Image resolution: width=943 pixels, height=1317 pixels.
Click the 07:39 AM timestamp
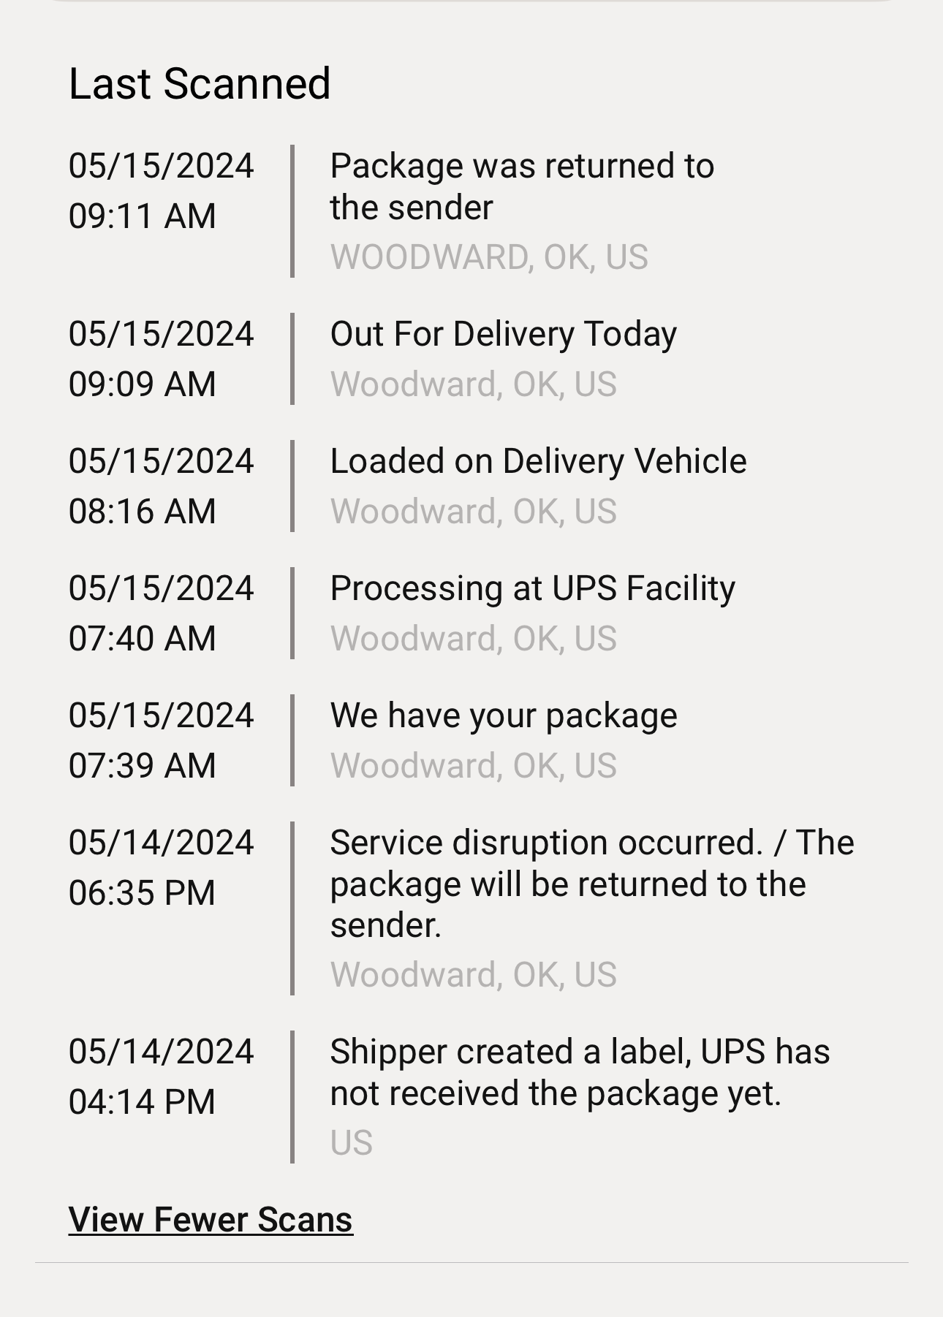click(x=143, y=766)
